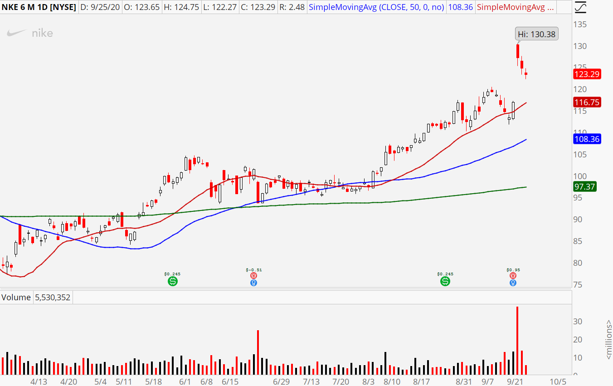Click the 5,530,352 volume value

pyautogui.click(x=52, y=298)
